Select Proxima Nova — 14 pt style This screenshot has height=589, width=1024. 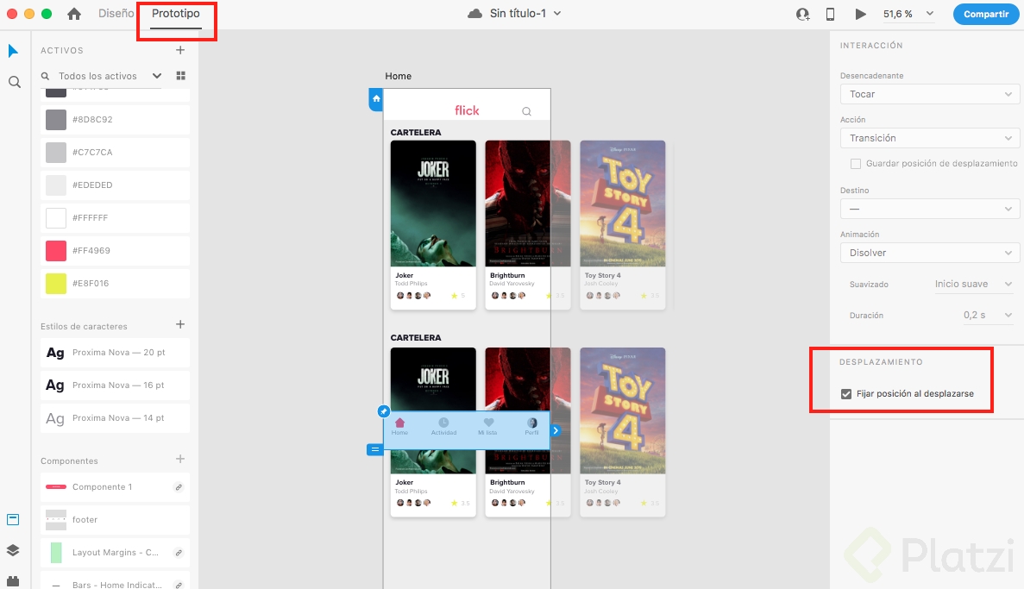[x=115, y=418]
